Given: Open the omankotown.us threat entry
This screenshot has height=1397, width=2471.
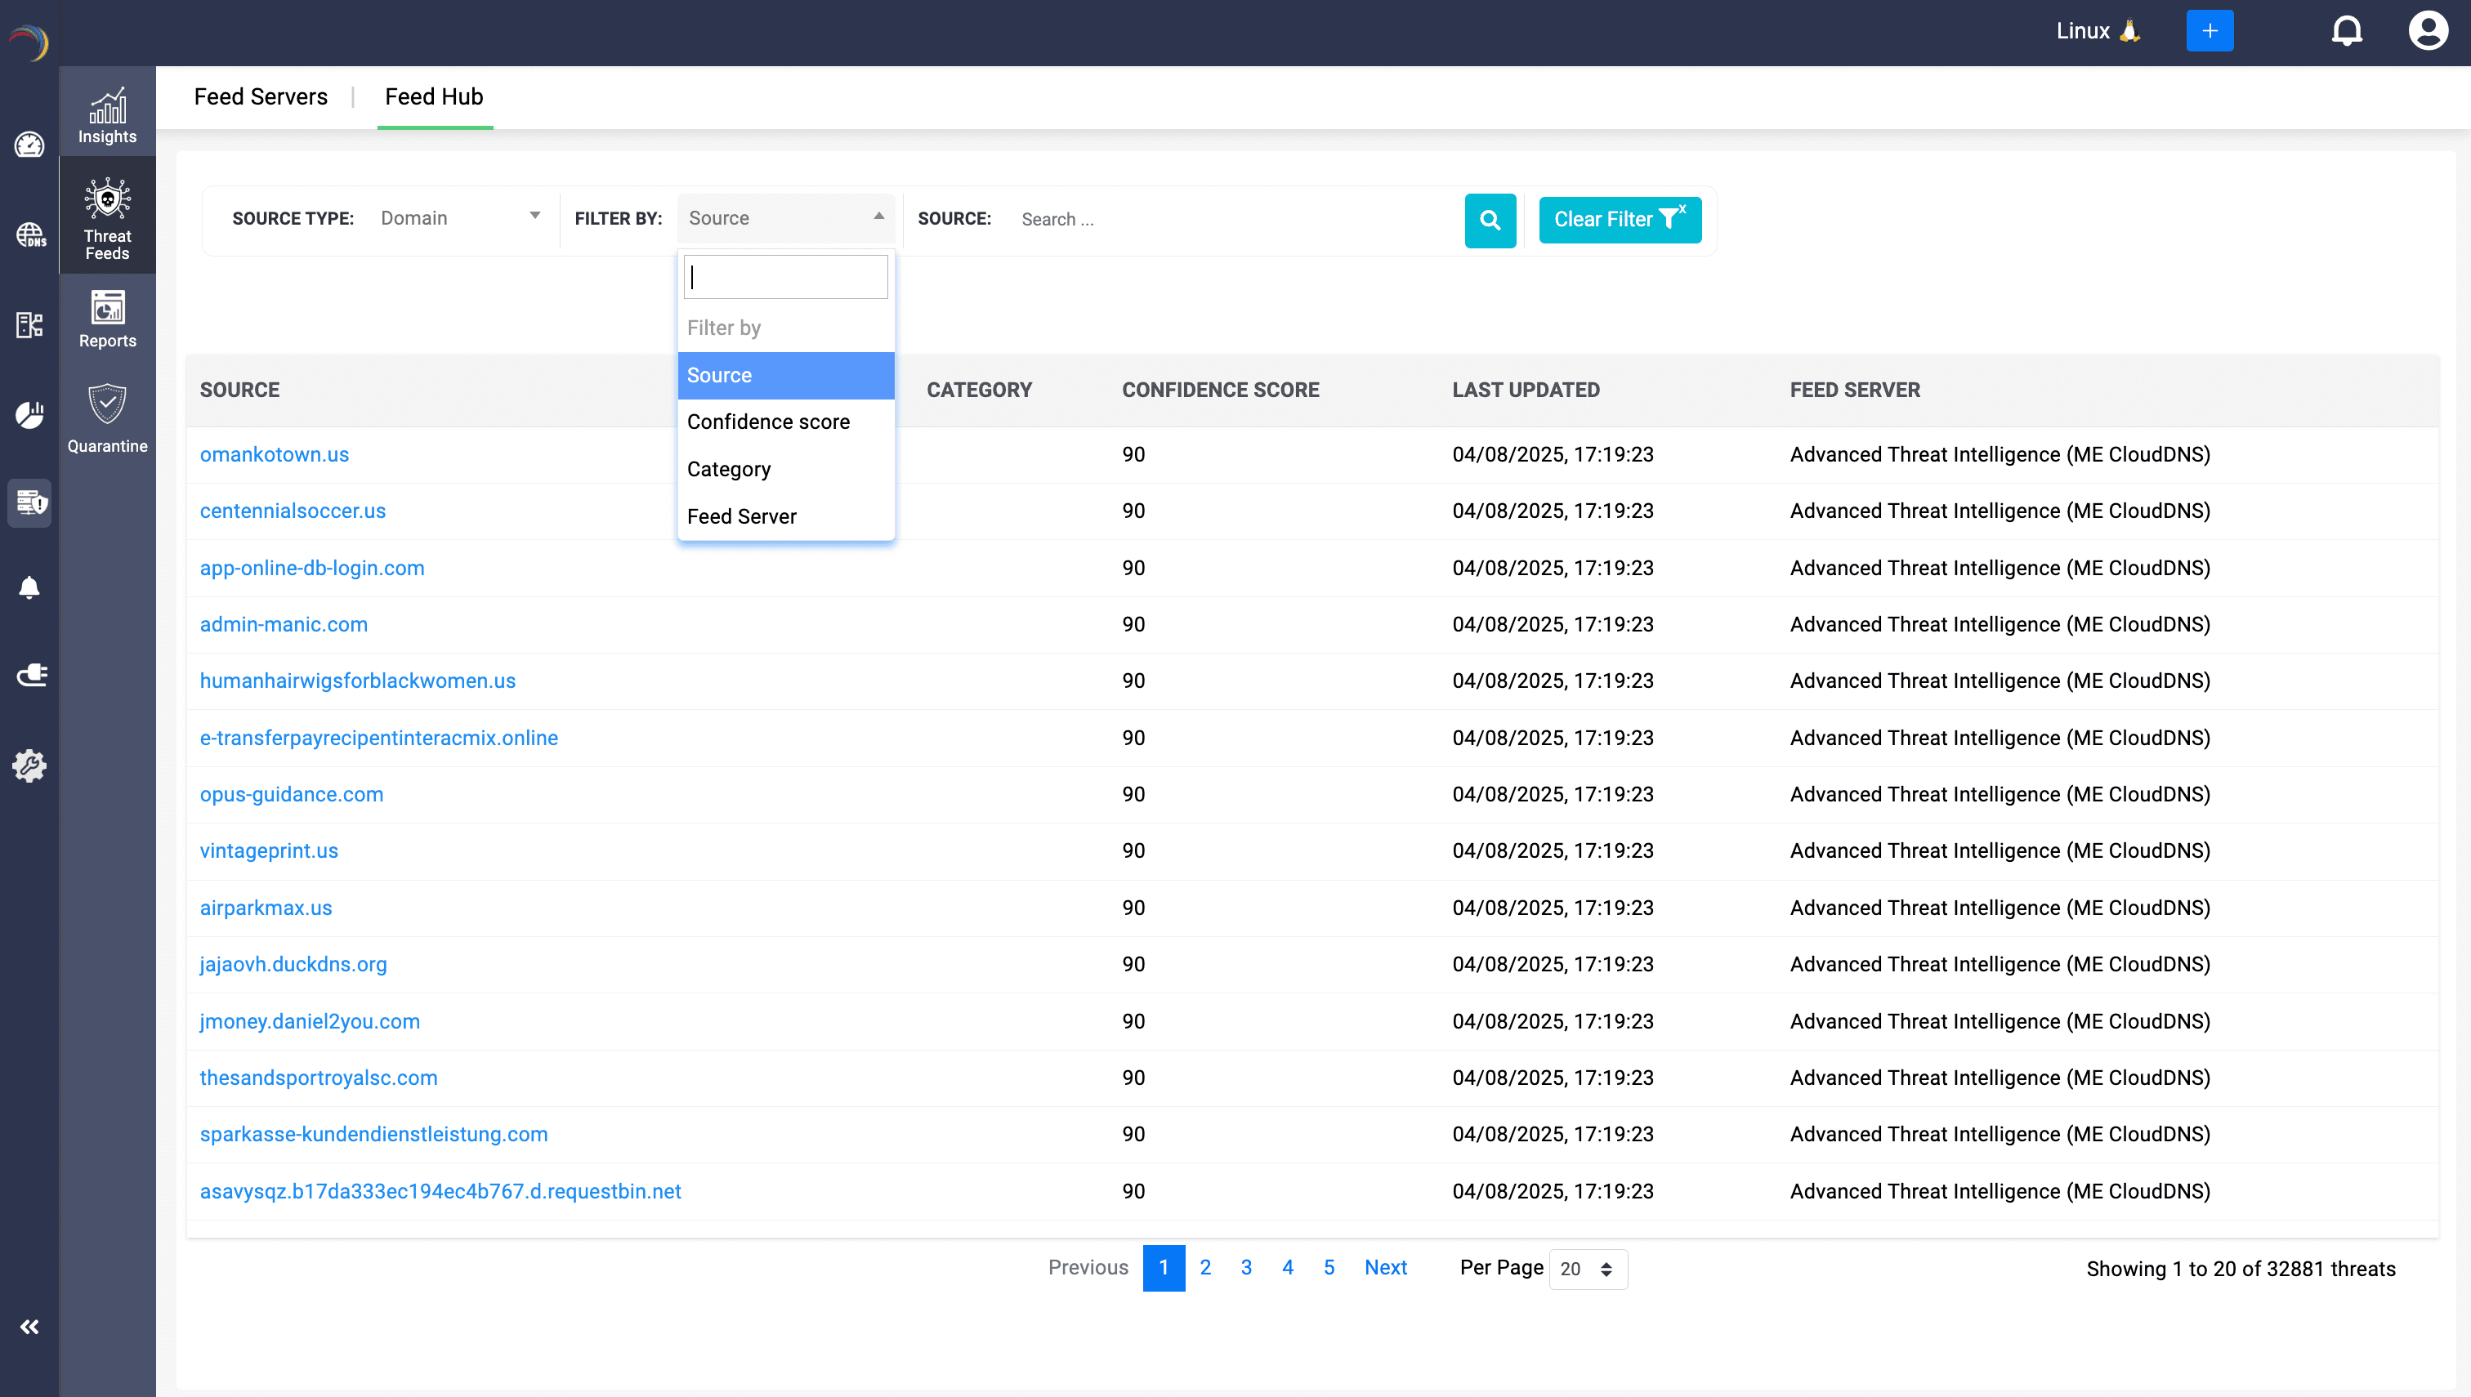Looking at the screenshot, I should tap(275, 454).
